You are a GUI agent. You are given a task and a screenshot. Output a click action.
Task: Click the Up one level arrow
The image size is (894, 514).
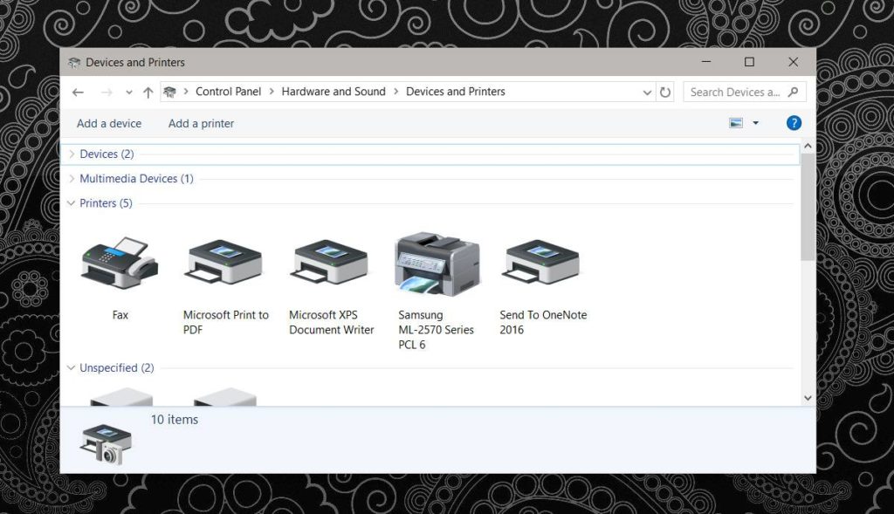pos(148,92)
